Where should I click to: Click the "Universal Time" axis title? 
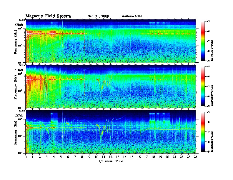[x=111, y=161]
